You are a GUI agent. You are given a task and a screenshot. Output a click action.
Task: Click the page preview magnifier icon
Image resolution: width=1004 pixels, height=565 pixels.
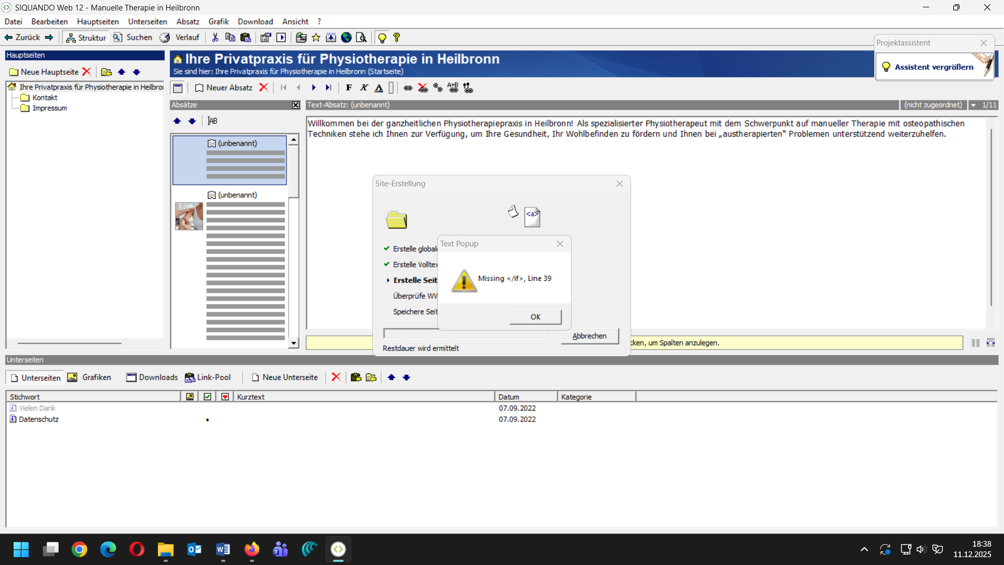[361, 38]
